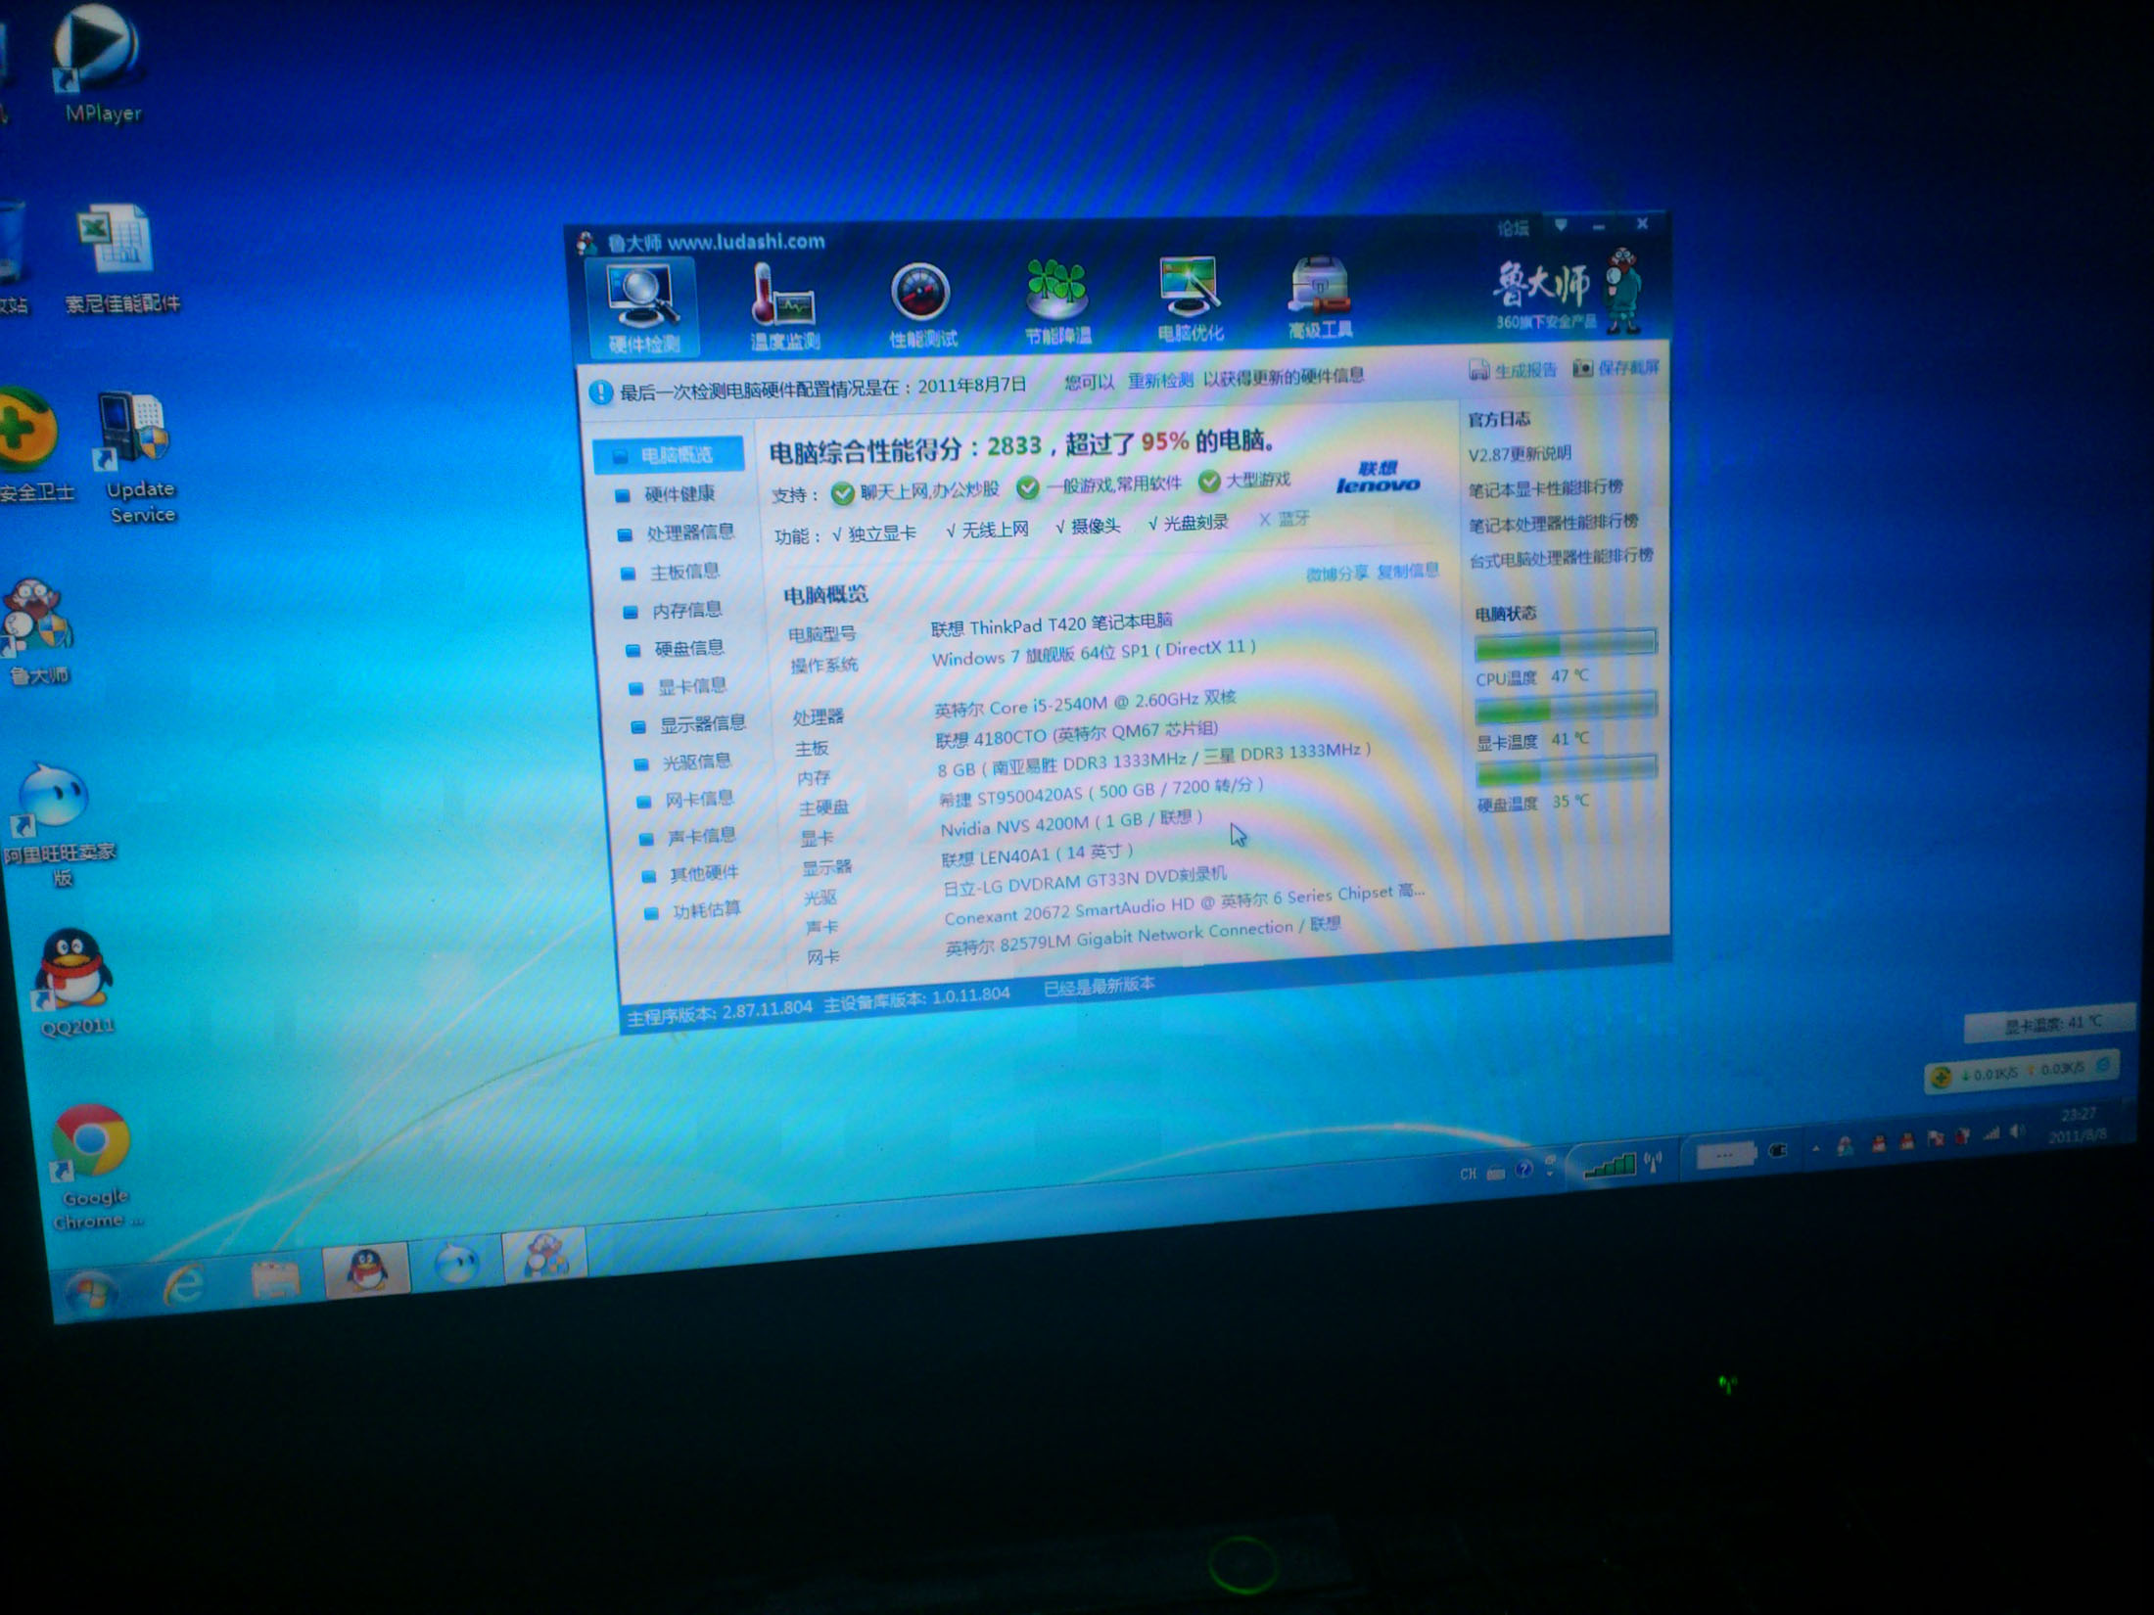Launch Internet Explorer from the taskbar
The width and height of the screenshot is (2154, 1615).
tap(184, 1283)
